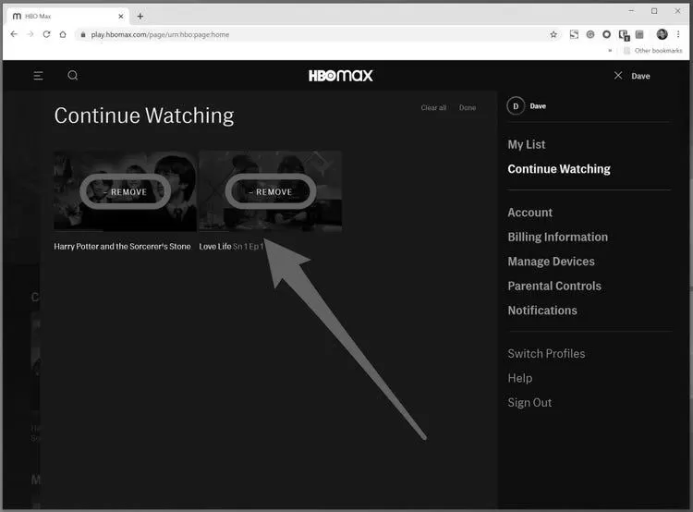Image resolution: width=693 pixels, height=512 pixels.
Task: Click Done to finish editing
Action: [468, 107]
